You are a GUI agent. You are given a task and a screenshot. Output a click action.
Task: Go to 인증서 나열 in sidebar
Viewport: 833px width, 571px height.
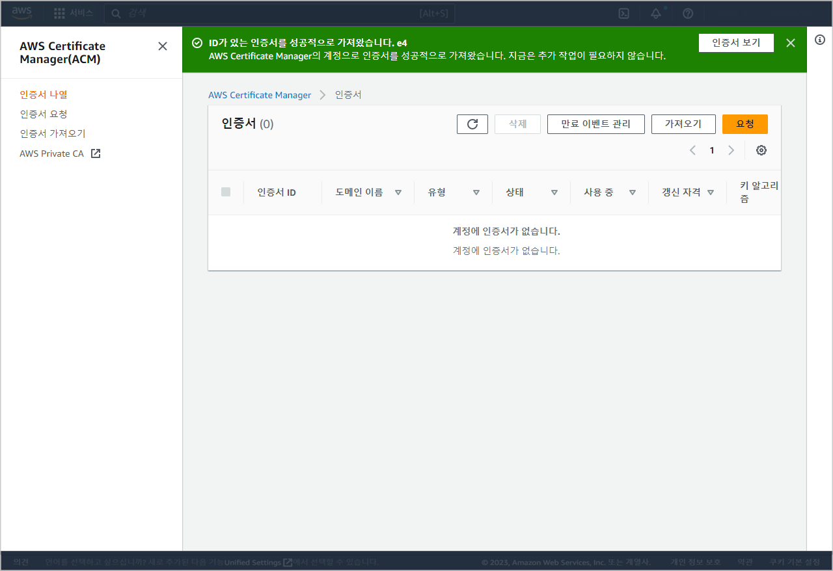(44, 94)
